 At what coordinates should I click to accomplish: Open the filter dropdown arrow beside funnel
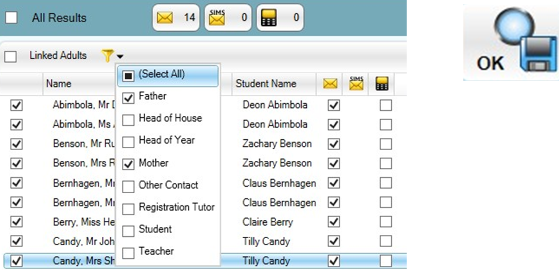(x=119, y=57)
